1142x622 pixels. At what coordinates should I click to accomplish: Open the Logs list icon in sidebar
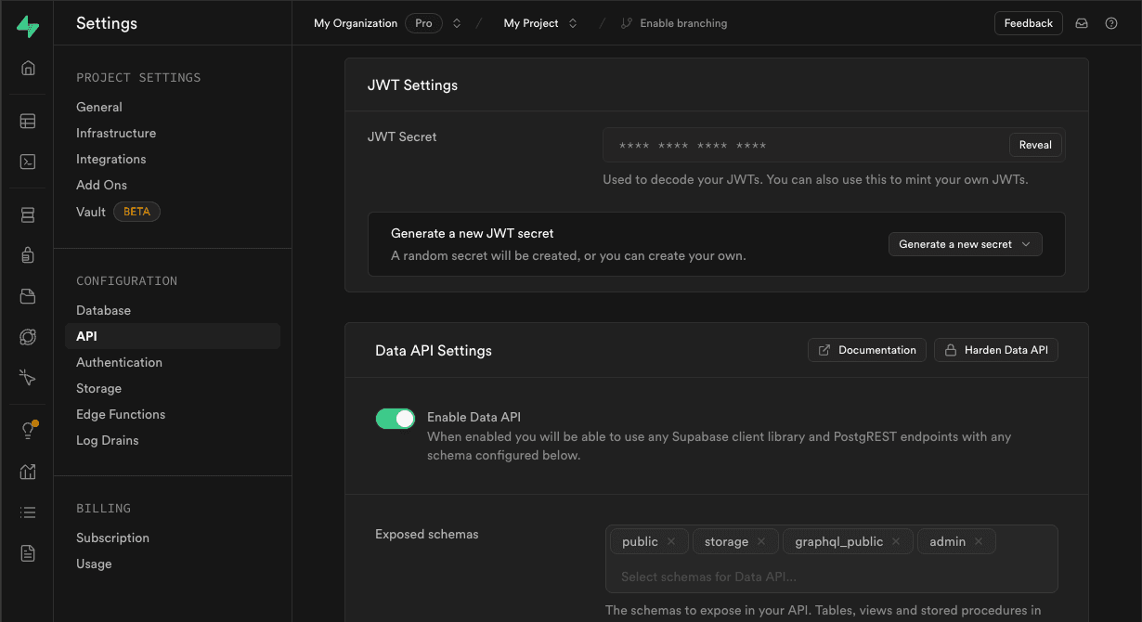pyautogui.click(x=27, y=512)
